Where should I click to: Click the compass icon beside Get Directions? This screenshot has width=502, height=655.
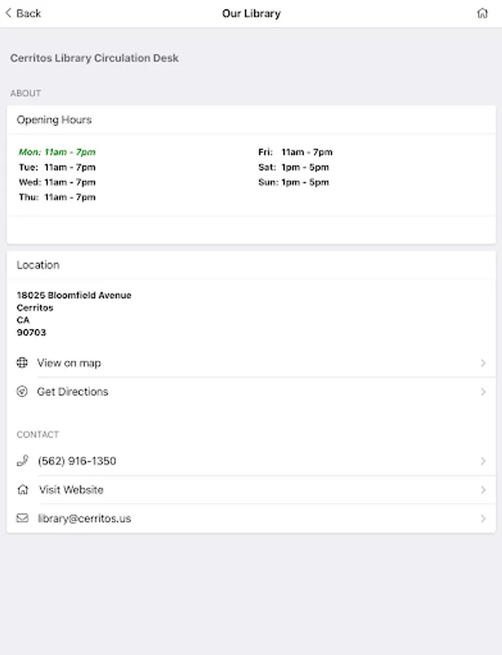(x=22, y=392)
